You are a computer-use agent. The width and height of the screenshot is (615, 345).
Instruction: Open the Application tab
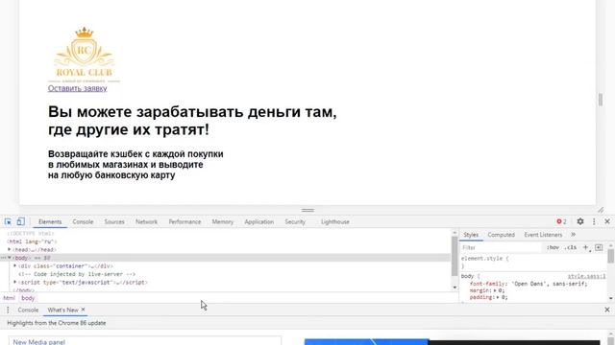[258, 221]
